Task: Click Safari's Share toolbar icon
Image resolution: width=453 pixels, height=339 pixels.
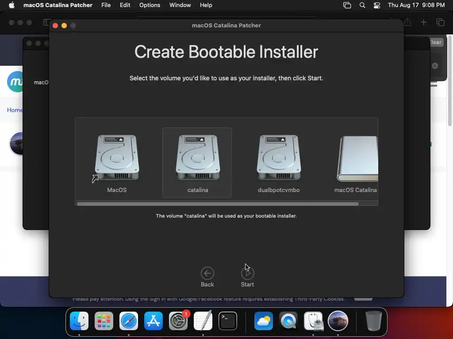Action: click(x=407, y=22)
